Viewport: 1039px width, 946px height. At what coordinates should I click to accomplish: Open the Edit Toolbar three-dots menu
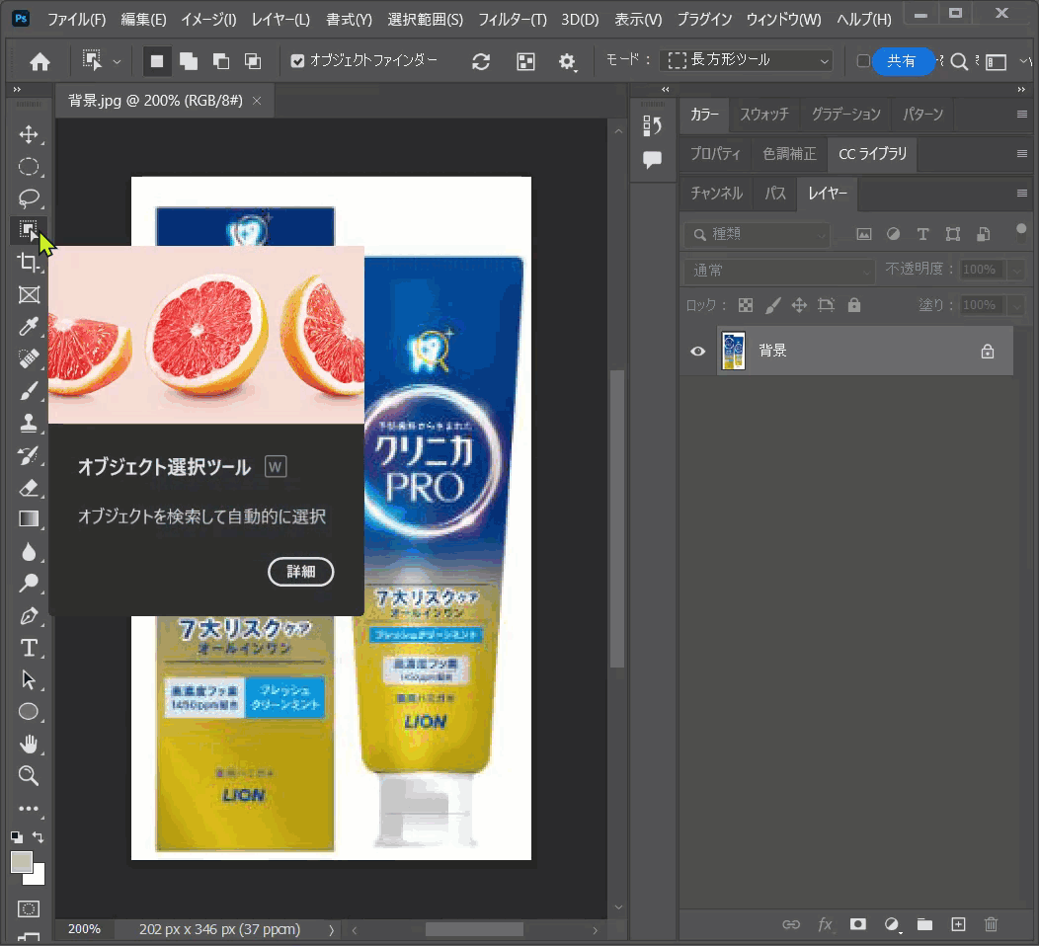[x=29, y=808]
